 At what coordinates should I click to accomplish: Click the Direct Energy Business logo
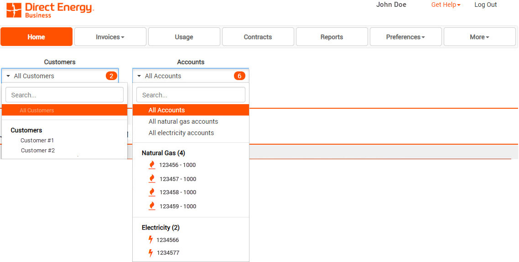point(50,10)
